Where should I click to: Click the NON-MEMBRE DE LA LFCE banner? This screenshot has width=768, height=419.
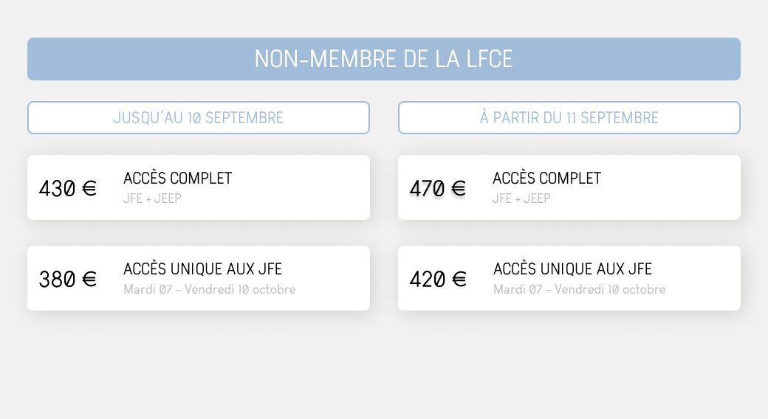384,59
